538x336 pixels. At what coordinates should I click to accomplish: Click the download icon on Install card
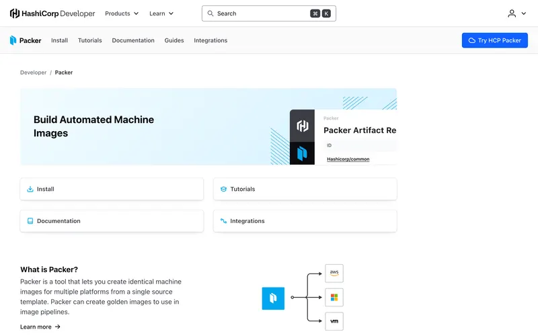30,189
